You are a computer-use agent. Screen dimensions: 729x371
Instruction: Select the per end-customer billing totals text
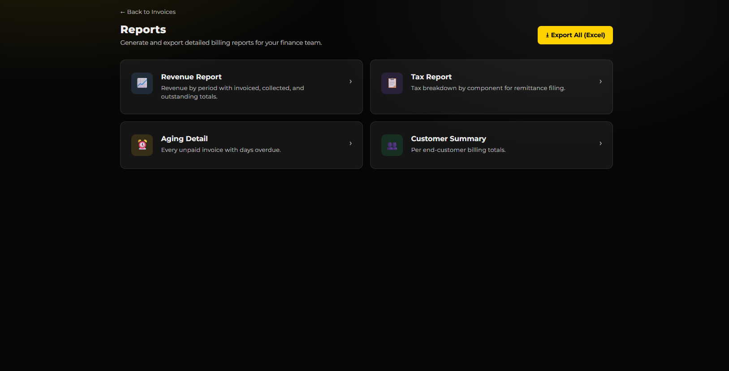(x=458, y=150)
